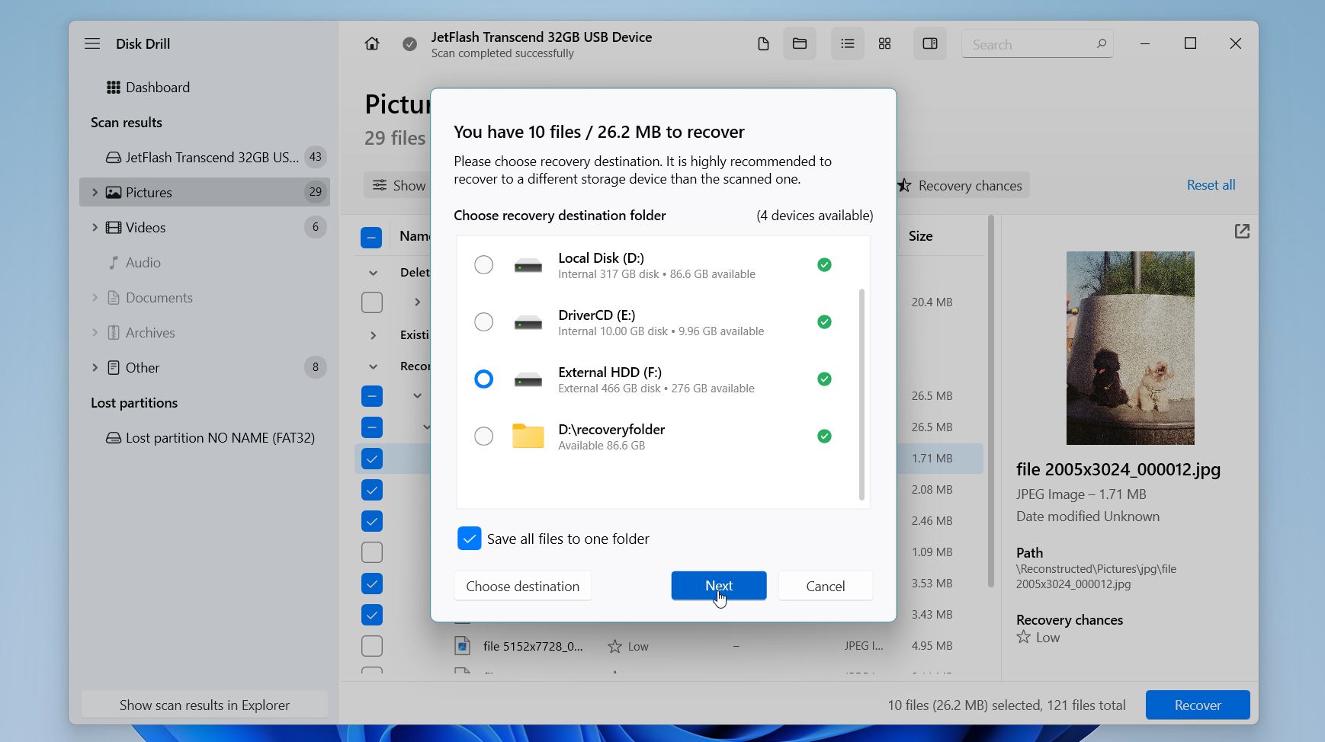Select External HDD (F:) radio button
Viewport: 1325px width, 742px height.
tap(483, 379)
